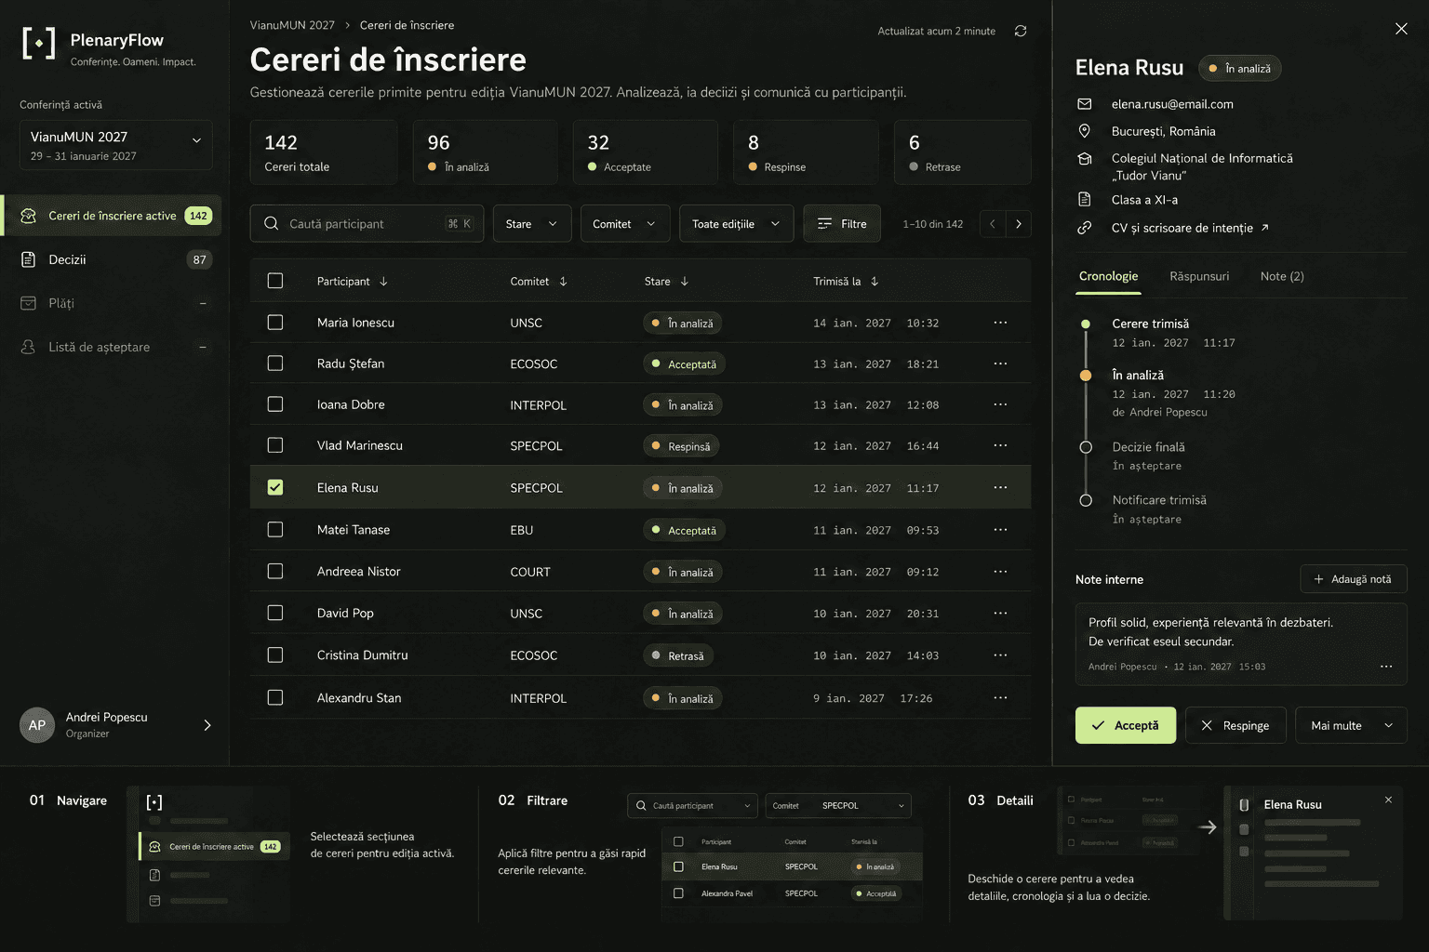
Task: Open the Note (2) tab
Action: pos(1282,276)
